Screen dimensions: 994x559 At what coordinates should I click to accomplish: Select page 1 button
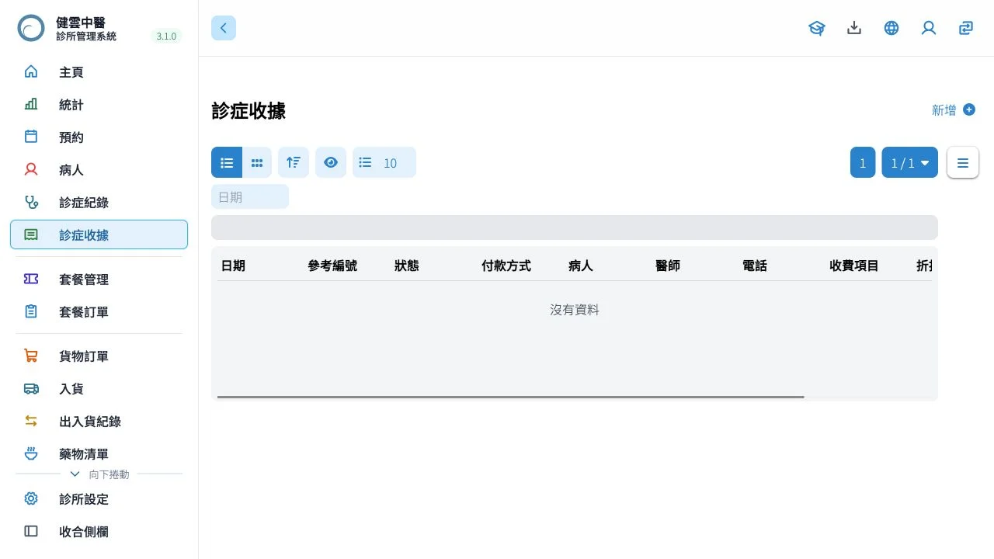[x=863, y=162]
